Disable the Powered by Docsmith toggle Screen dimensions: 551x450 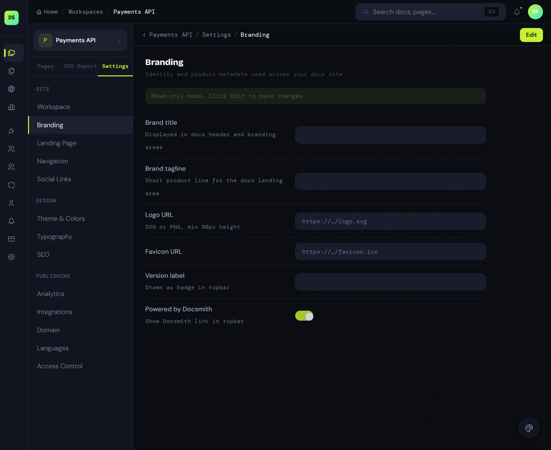click(x=304, y=316)
